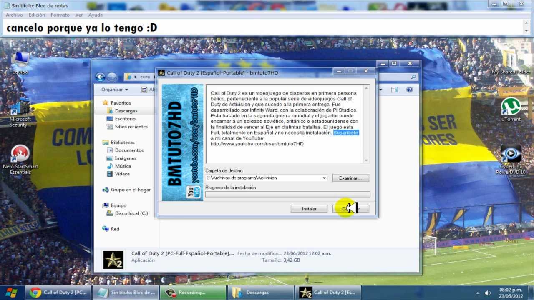Viewport: 534px width, 300px height.
Task: Open Disco local (C:) in sidebar
Action: tap(131, 213)
